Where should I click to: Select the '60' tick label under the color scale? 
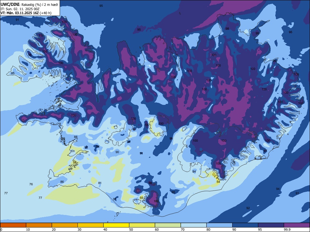pos(157,230)
